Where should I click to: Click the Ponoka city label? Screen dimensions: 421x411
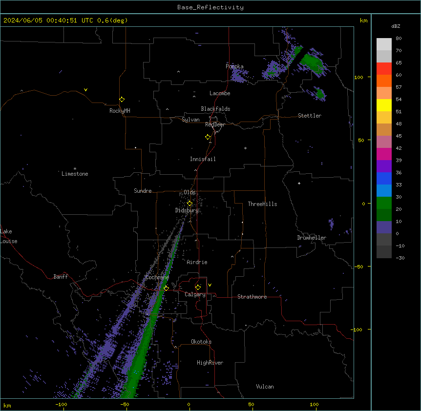(234, 66)
